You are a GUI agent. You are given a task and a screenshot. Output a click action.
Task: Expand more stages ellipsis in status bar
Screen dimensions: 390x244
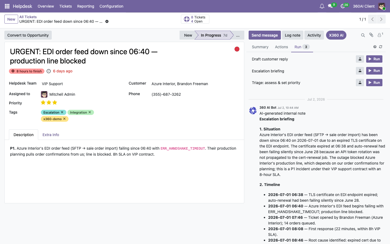click(238, 35)
